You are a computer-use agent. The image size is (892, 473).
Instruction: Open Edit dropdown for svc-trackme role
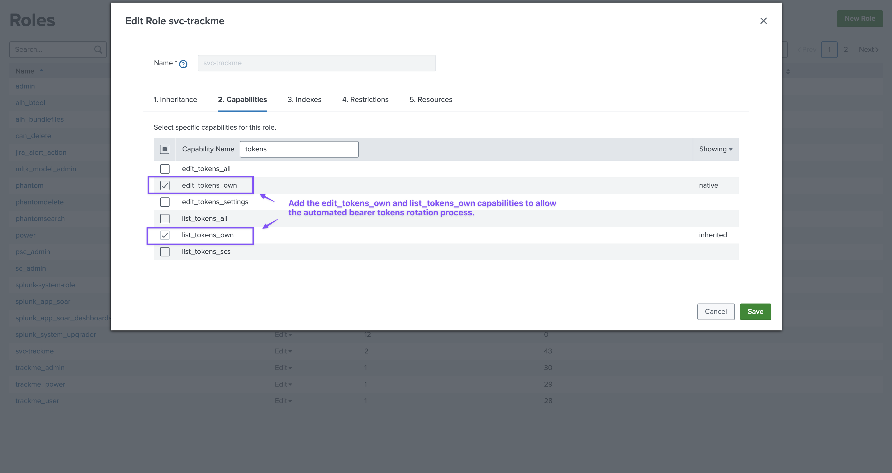point(283,351)
